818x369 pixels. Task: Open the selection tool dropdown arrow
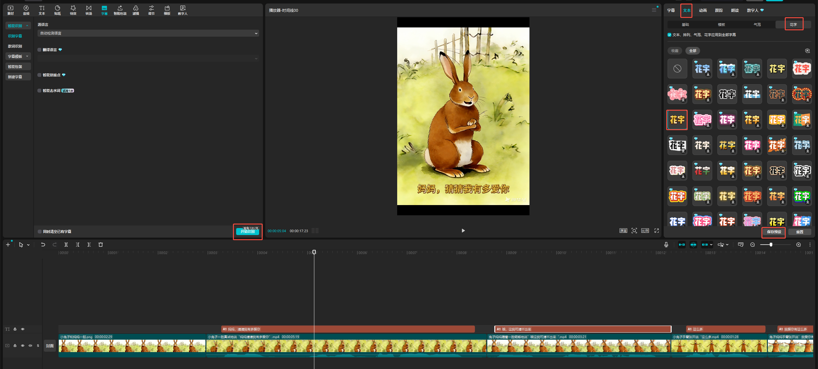coord(28,245)
